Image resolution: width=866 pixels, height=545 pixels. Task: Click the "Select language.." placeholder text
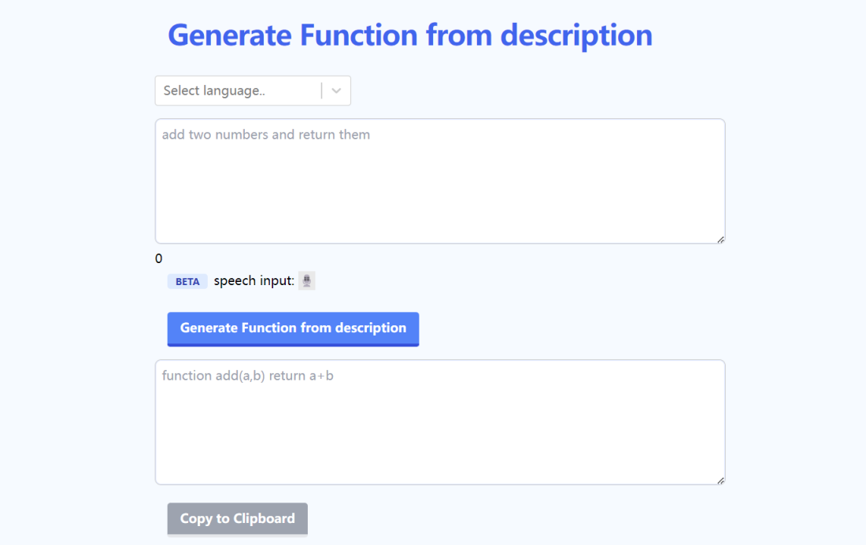click(214, 91)
